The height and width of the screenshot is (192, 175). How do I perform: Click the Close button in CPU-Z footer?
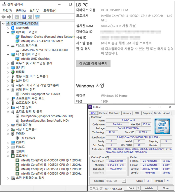click(x=165, y=188)
